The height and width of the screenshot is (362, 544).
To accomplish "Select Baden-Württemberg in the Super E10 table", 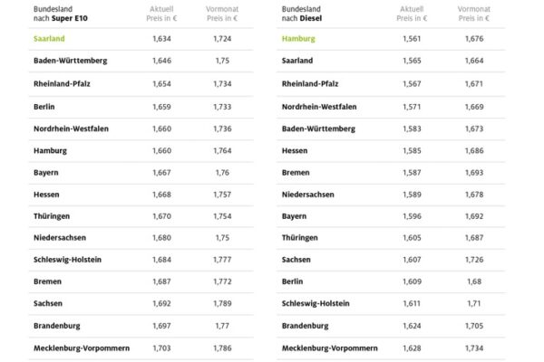I will (70, 61).
